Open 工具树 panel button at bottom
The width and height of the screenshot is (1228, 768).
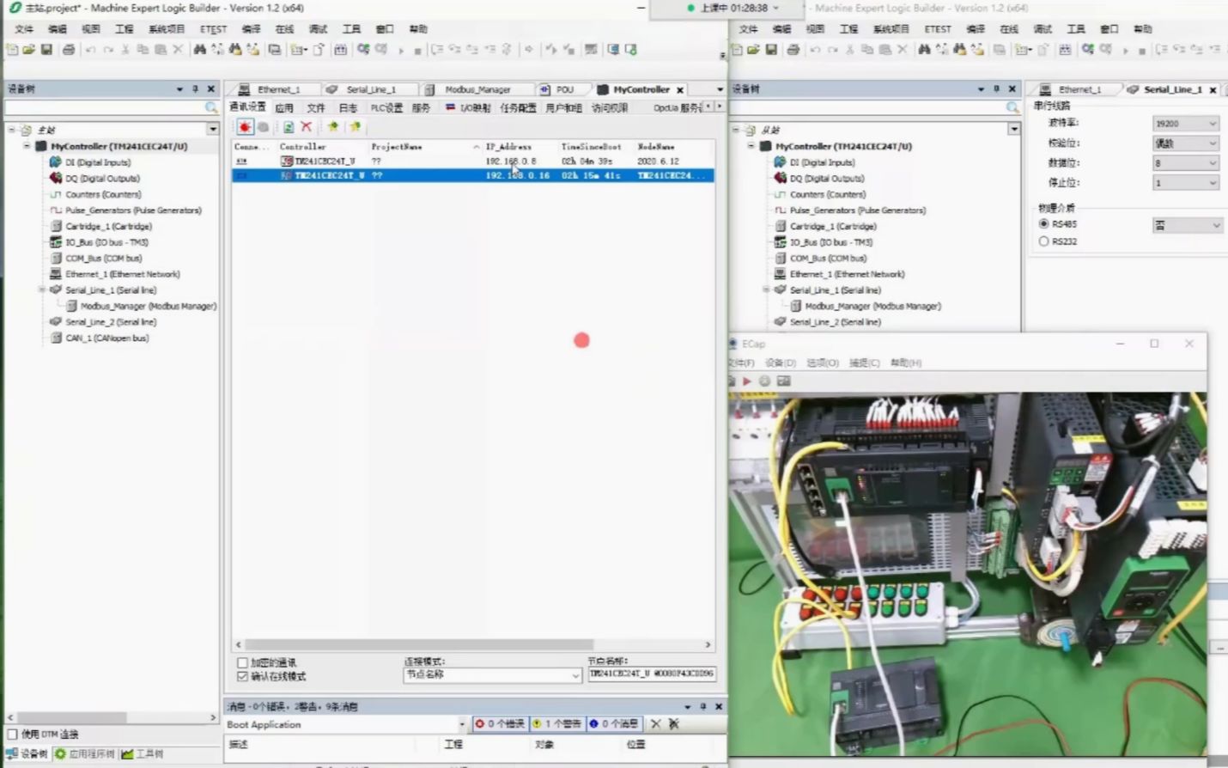(x=143, y=754)
